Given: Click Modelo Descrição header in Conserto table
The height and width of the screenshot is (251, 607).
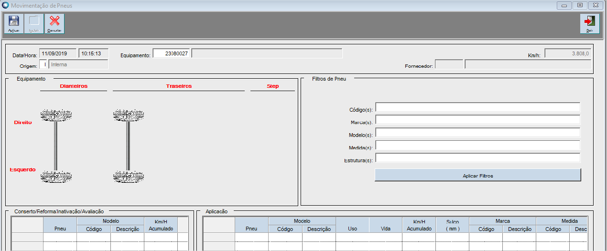Looking at the screenshot, I should click(x=127, y=229).
